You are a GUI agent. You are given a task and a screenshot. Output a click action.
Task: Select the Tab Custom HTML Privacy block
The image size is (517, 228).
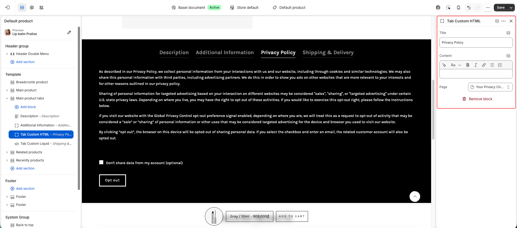[x=41, y=134]
